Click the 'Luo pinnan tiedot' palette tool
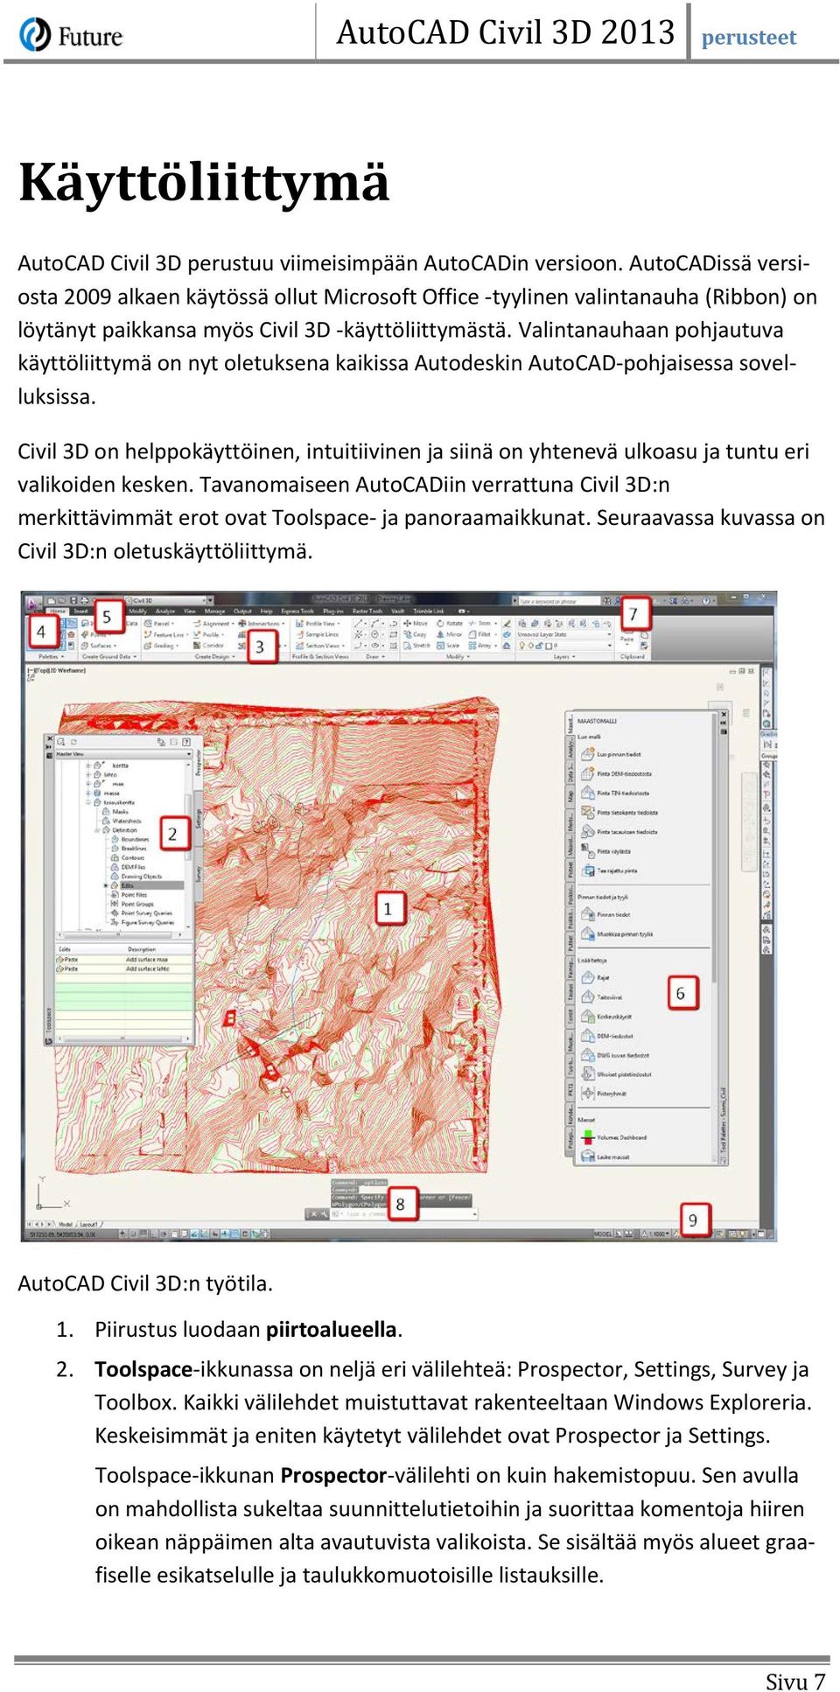This screenshot has height=1692, width=840. click(x=610, y=754)
